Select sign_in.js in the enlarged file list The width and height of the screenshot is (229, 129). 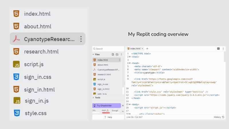[37, 101]
